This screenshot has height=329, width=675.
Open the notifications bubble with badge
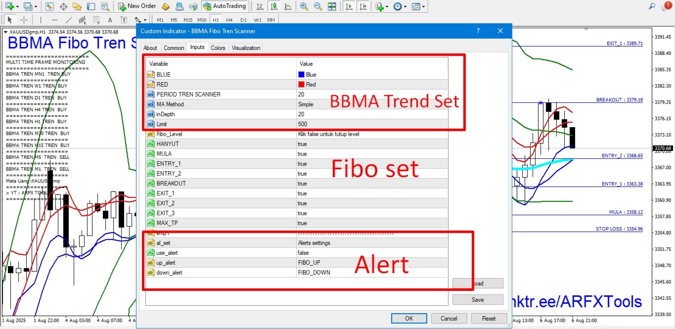click(x=667, y=6)
